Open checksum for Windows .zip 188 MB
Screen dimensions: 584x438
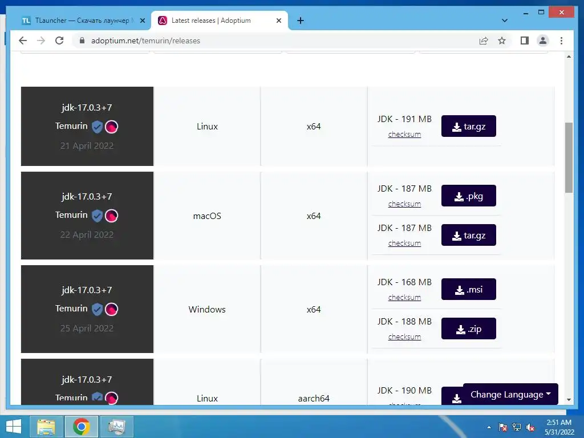(x=404, y=336)
